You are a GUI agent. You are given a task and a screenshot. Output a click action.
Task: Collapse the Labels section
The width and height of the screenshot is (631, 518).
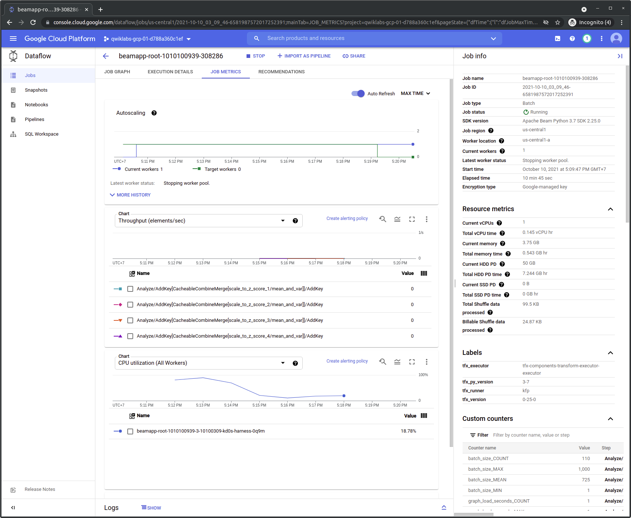click(x=610, y=353)
